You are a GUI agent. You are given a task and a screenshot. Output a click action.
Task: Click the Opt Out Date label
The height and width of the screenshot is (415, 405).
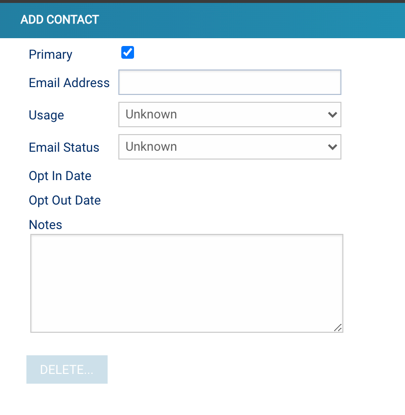pyautogui.click(x=65, y=200)
